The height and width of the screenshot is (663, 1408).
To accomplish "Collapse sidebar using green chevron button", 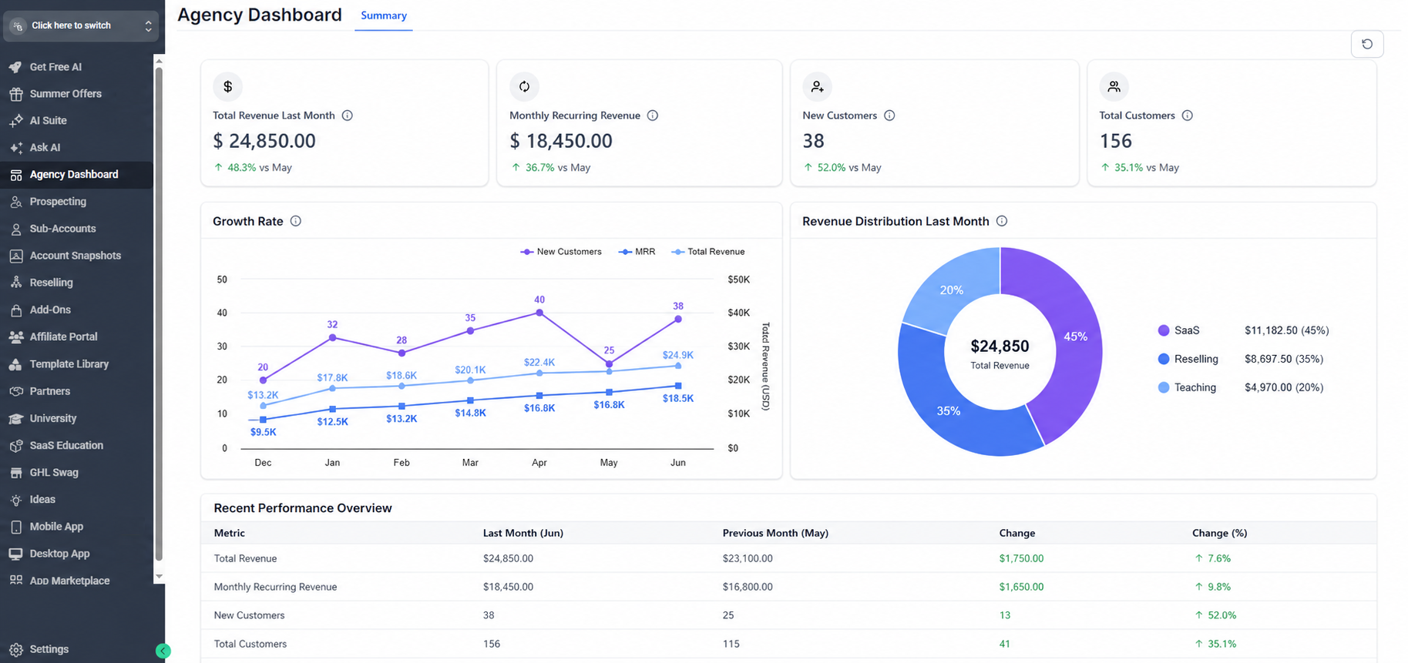I will pyautogui.click(x=163, y=651).
